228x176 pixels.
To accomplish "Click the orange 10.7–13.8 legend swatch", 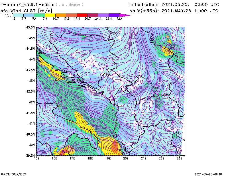I will point(61,15).
